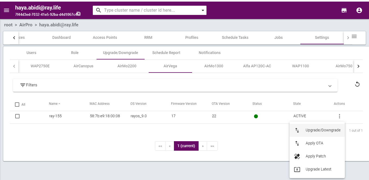Open the Schedule Tasks tab
The height and width of the screenshot is (180, 369).
(235, 37)
